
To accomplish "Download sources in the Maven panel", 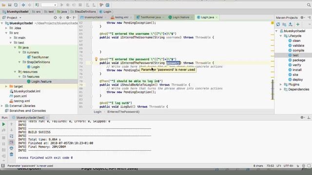I will coord(291,24).
